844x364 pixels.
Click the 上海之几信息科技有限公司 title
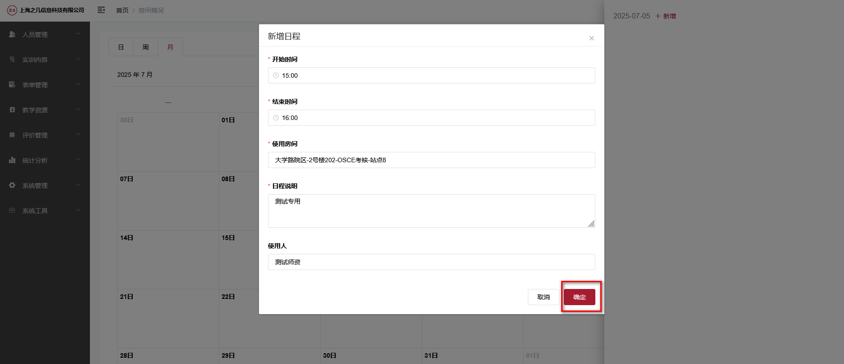pyautogui.click(x=52, y=10)
